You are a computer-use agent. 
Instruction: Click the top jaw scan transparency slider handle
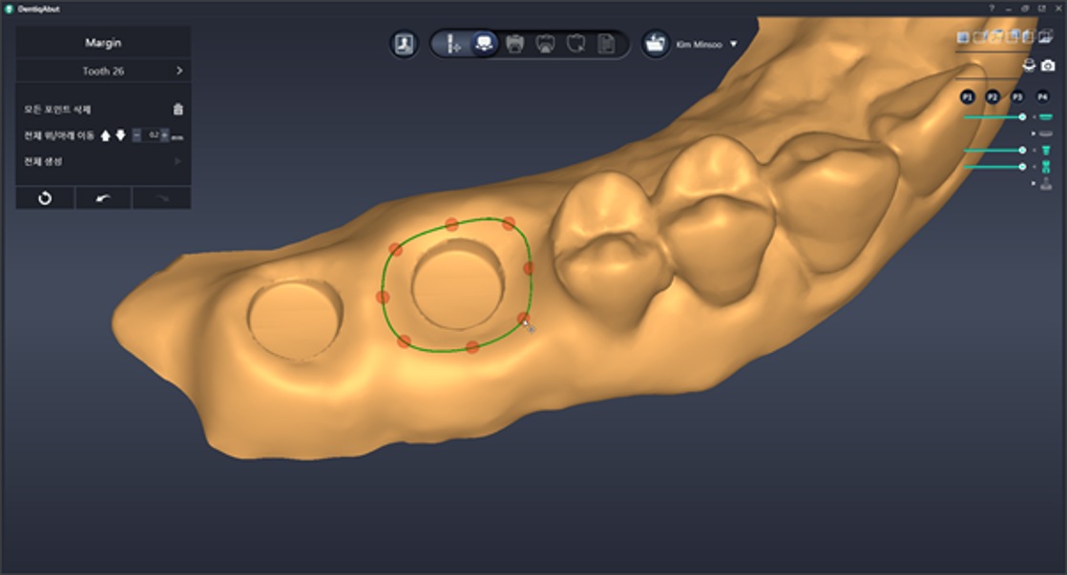(x=1022, y=117)
